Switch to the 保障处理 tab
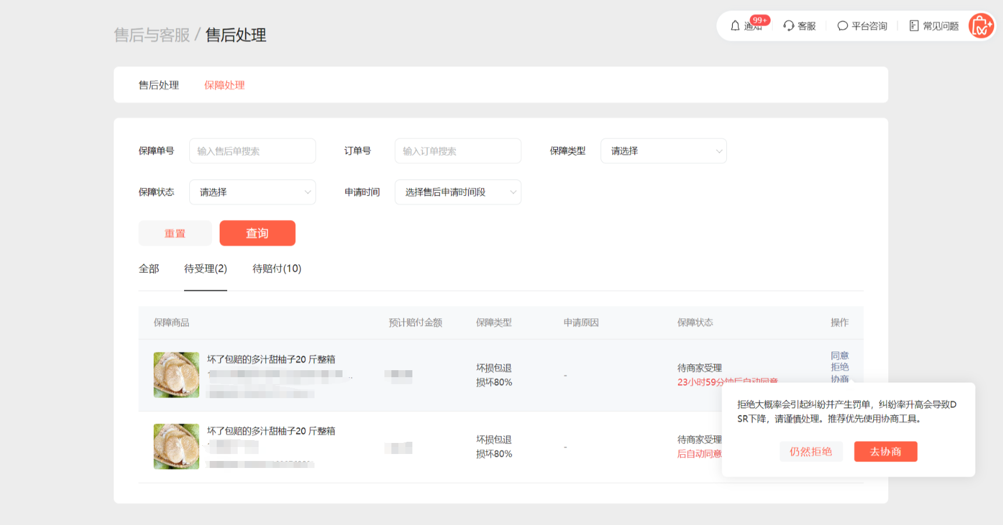1003x525 pixels. tap(224, 85)
